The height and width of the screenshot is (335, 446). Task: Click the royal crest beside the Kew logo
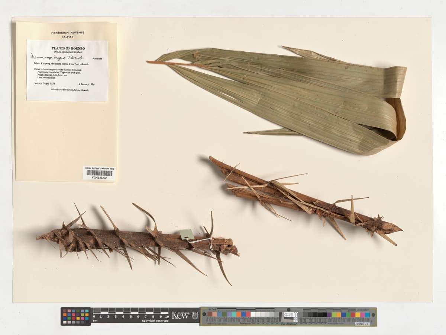195,315
